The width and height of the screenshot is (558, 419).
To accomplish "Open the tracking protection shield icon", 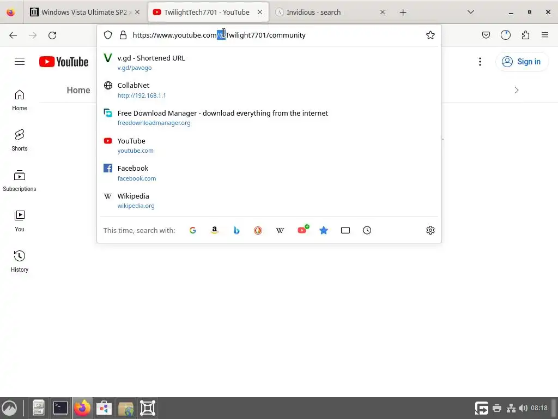I will pyautogui.click(x=108, y=35).
